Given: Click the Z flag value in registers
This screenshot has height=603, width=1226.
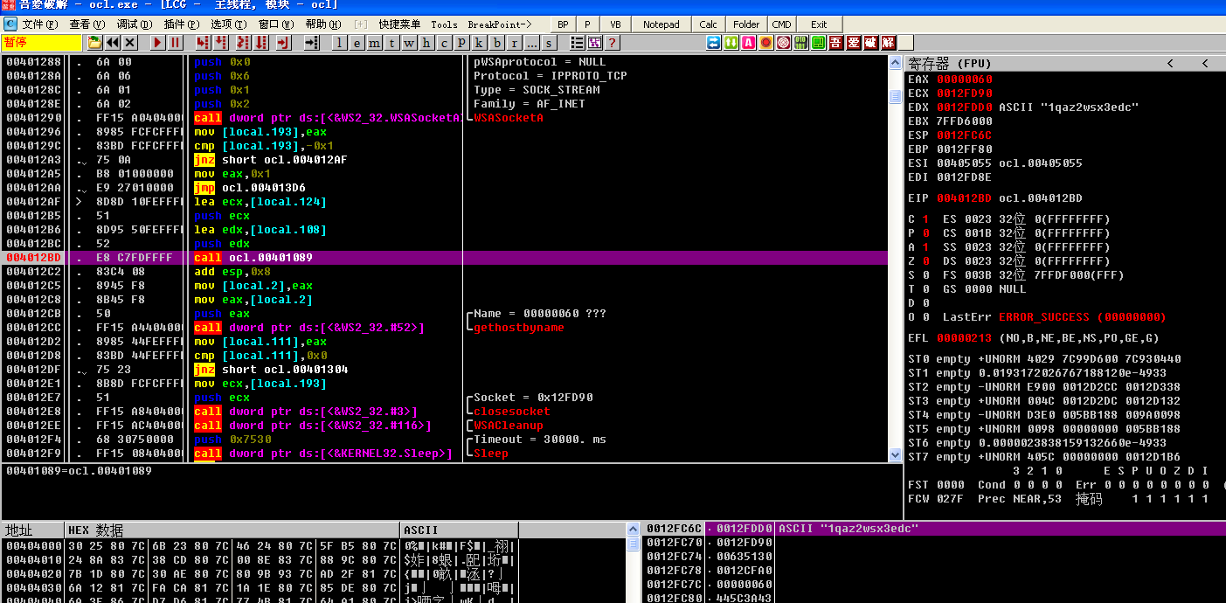Looking at the screenshot, I should tap(925, 261).
